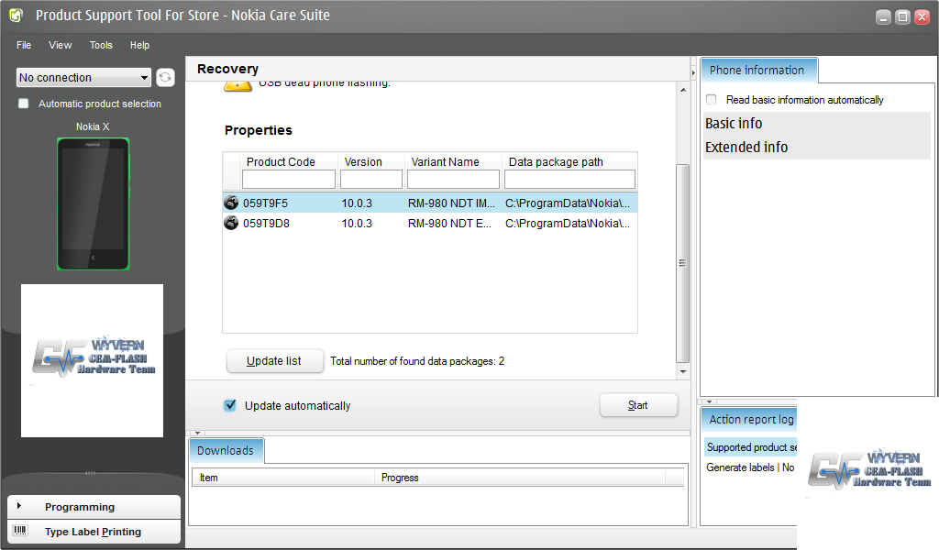Screen dimensions: 939x550
Task: Close the Nokia Care Suite window
Action: pyautogui.click(x=922, y=16)
